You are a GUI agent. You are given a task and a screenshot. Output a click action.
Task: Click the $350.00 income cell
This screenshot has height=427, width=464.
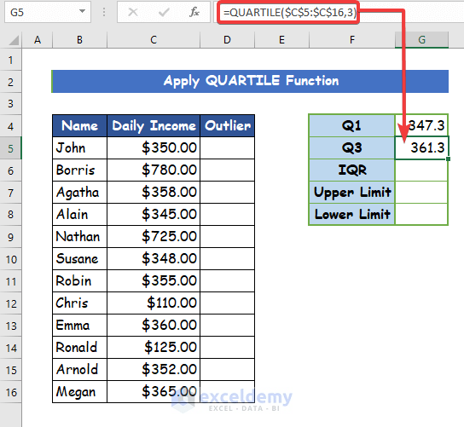tap(154, 147)
